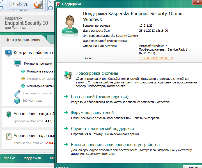Select the Pencil tool in Paint
The width and height of the screenshot is (202, 168).
click(x=13, y=4)
